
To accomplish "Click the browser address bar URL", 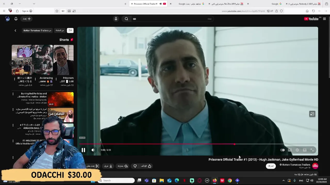I will 243,11.
